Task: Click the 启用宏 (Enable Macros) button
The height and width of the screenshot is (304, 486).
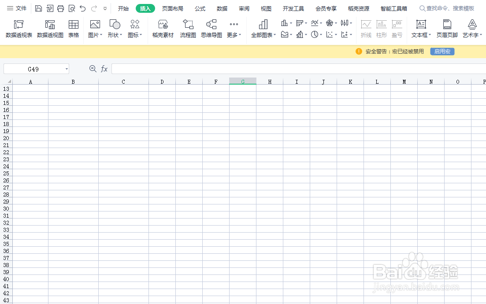Action: click(442, 51)
